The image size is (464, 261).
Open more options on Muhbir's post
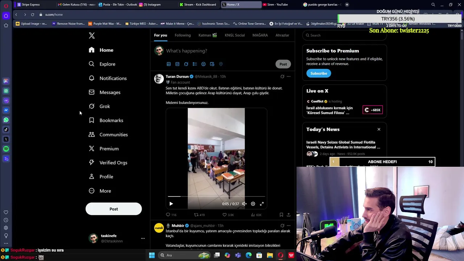289,225
